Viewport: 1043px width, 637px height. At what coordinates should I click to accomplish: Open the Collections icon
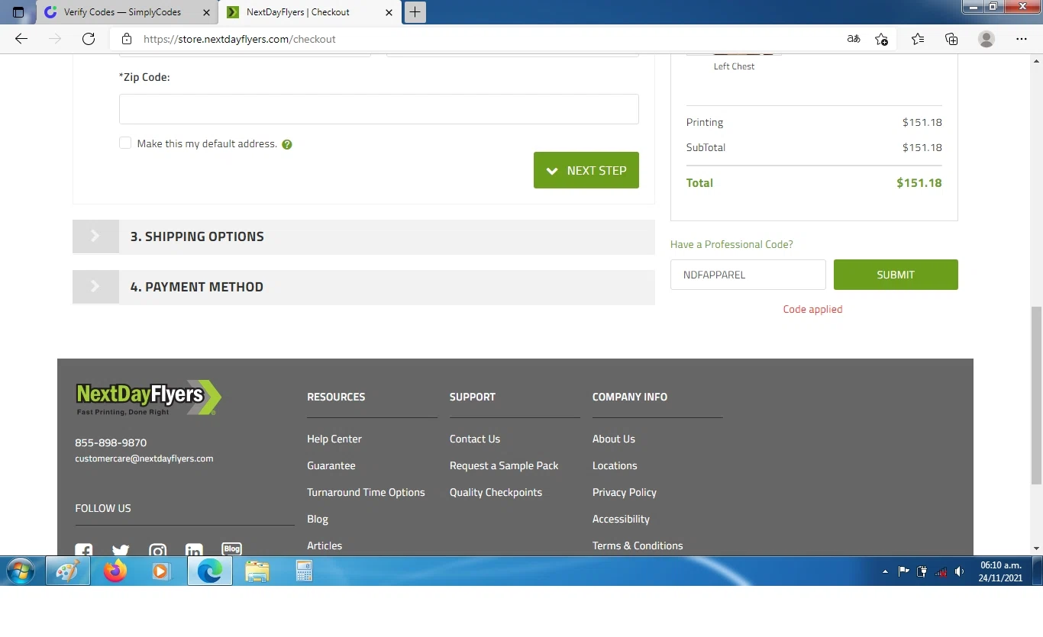click(951, 39)
